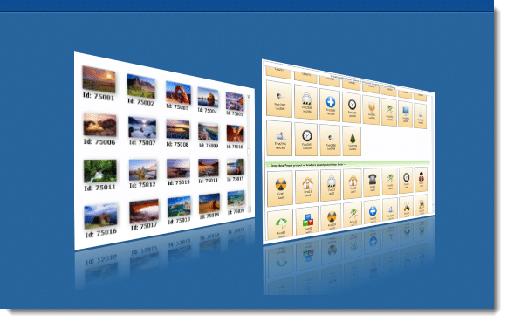The width and height of the screenshot is (507, 322).
Task: Collapse the green group header row
Action: tap(348, 165)
